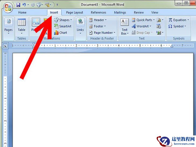Click the Office button logo
The height and width of the screenshot is (147, 196).
[x=8, y=8]
